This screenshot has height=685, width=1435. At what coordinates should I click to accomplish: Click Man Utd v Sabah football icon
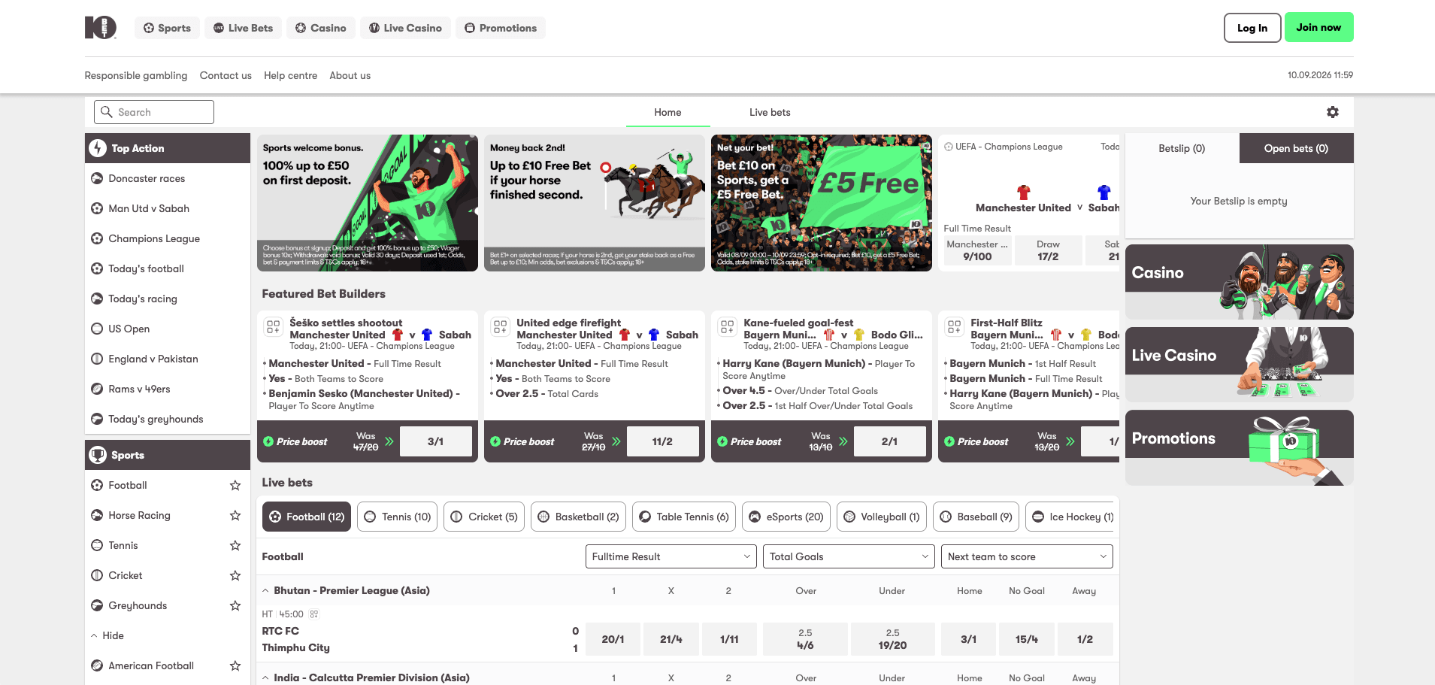click(97, 208)
